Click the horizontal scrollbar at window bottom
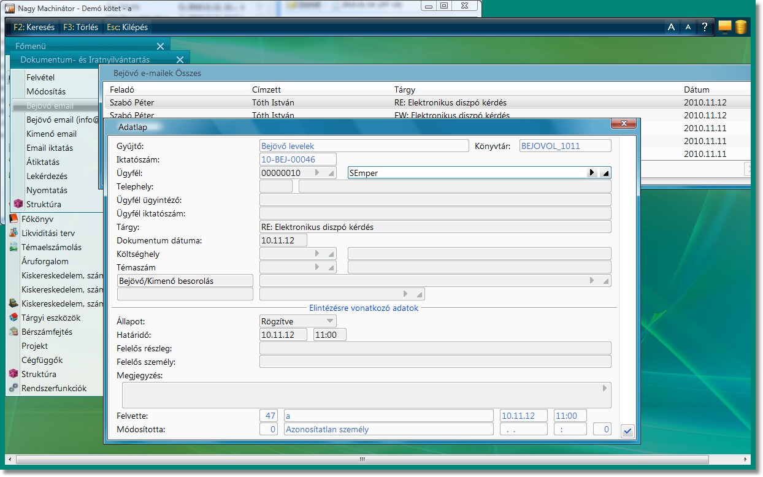Screen dimensions: 763x477 coord(362,459)
